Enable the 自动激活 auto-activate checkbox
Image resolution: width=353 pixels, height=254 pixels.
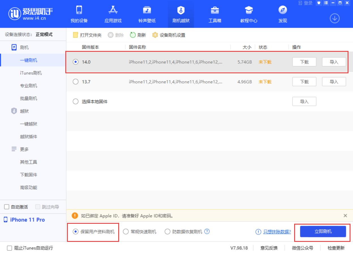pyautogui.click(x=7, y=207)
